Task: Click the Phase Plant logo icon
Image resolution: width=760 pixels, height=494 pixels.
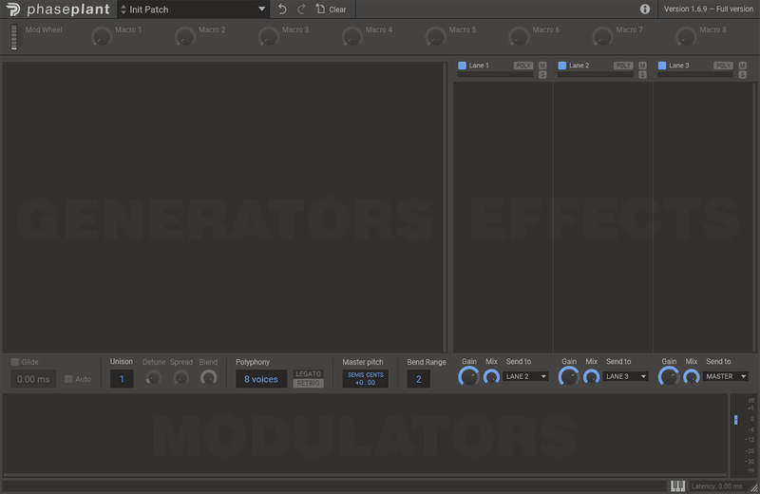Action: tap(12, 9)
